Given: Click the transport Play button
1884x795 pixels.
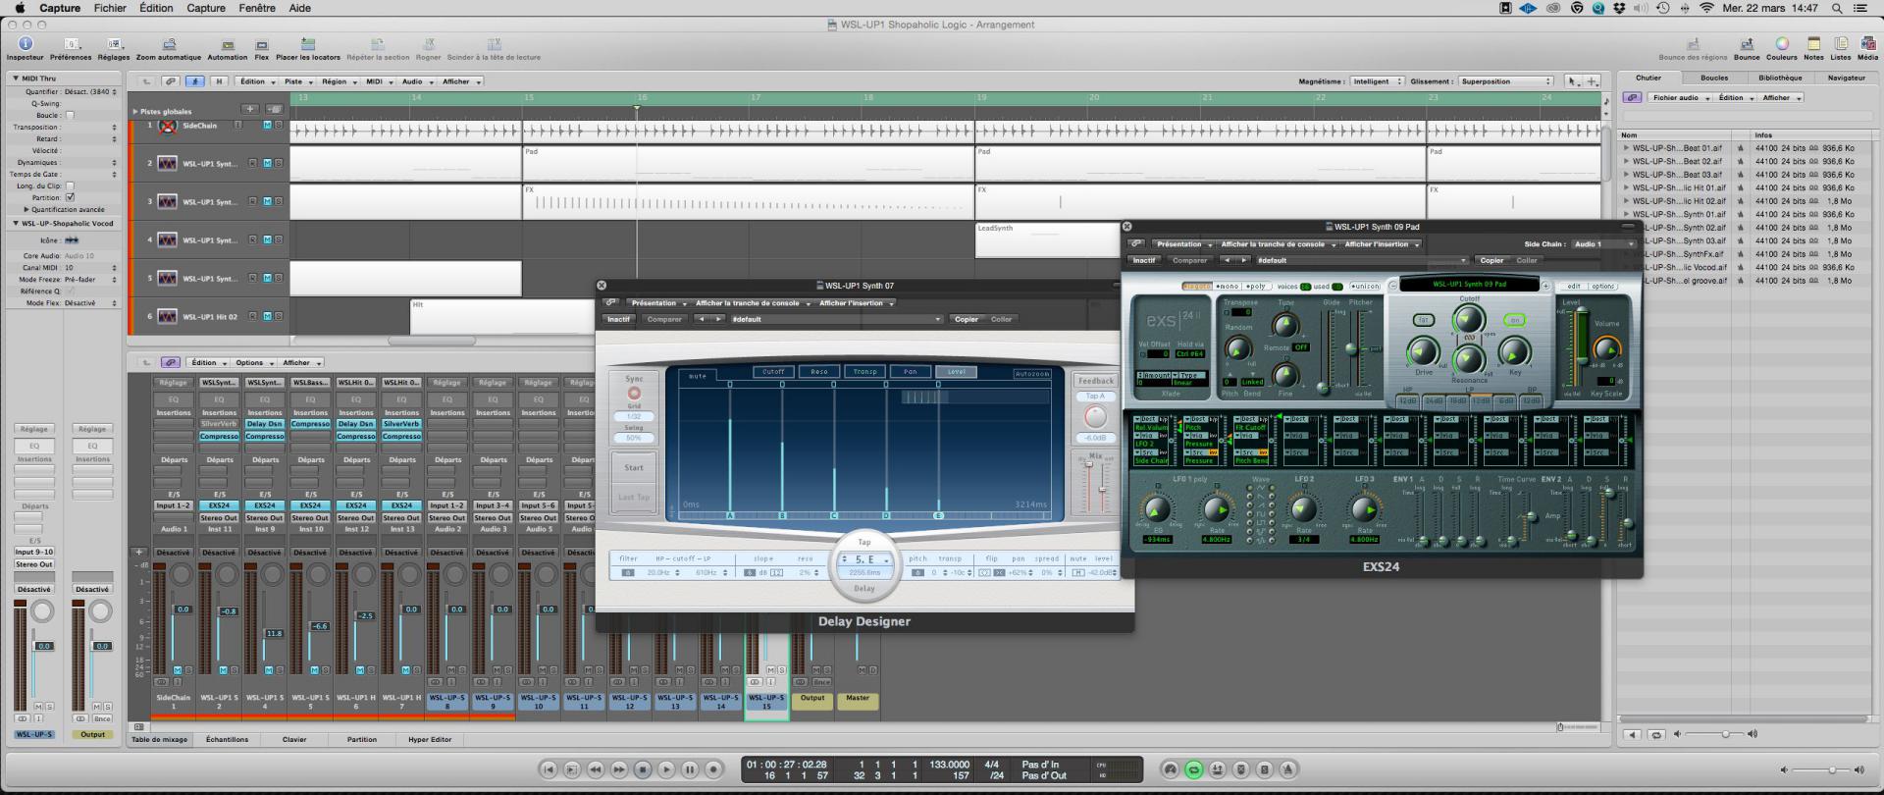Looking at the screenshot, I should point(666,769).
